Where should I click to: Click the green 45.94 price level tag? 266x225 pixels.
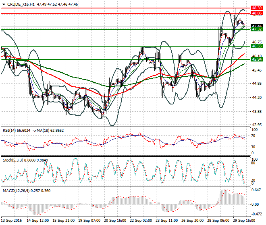pos(257,59)
